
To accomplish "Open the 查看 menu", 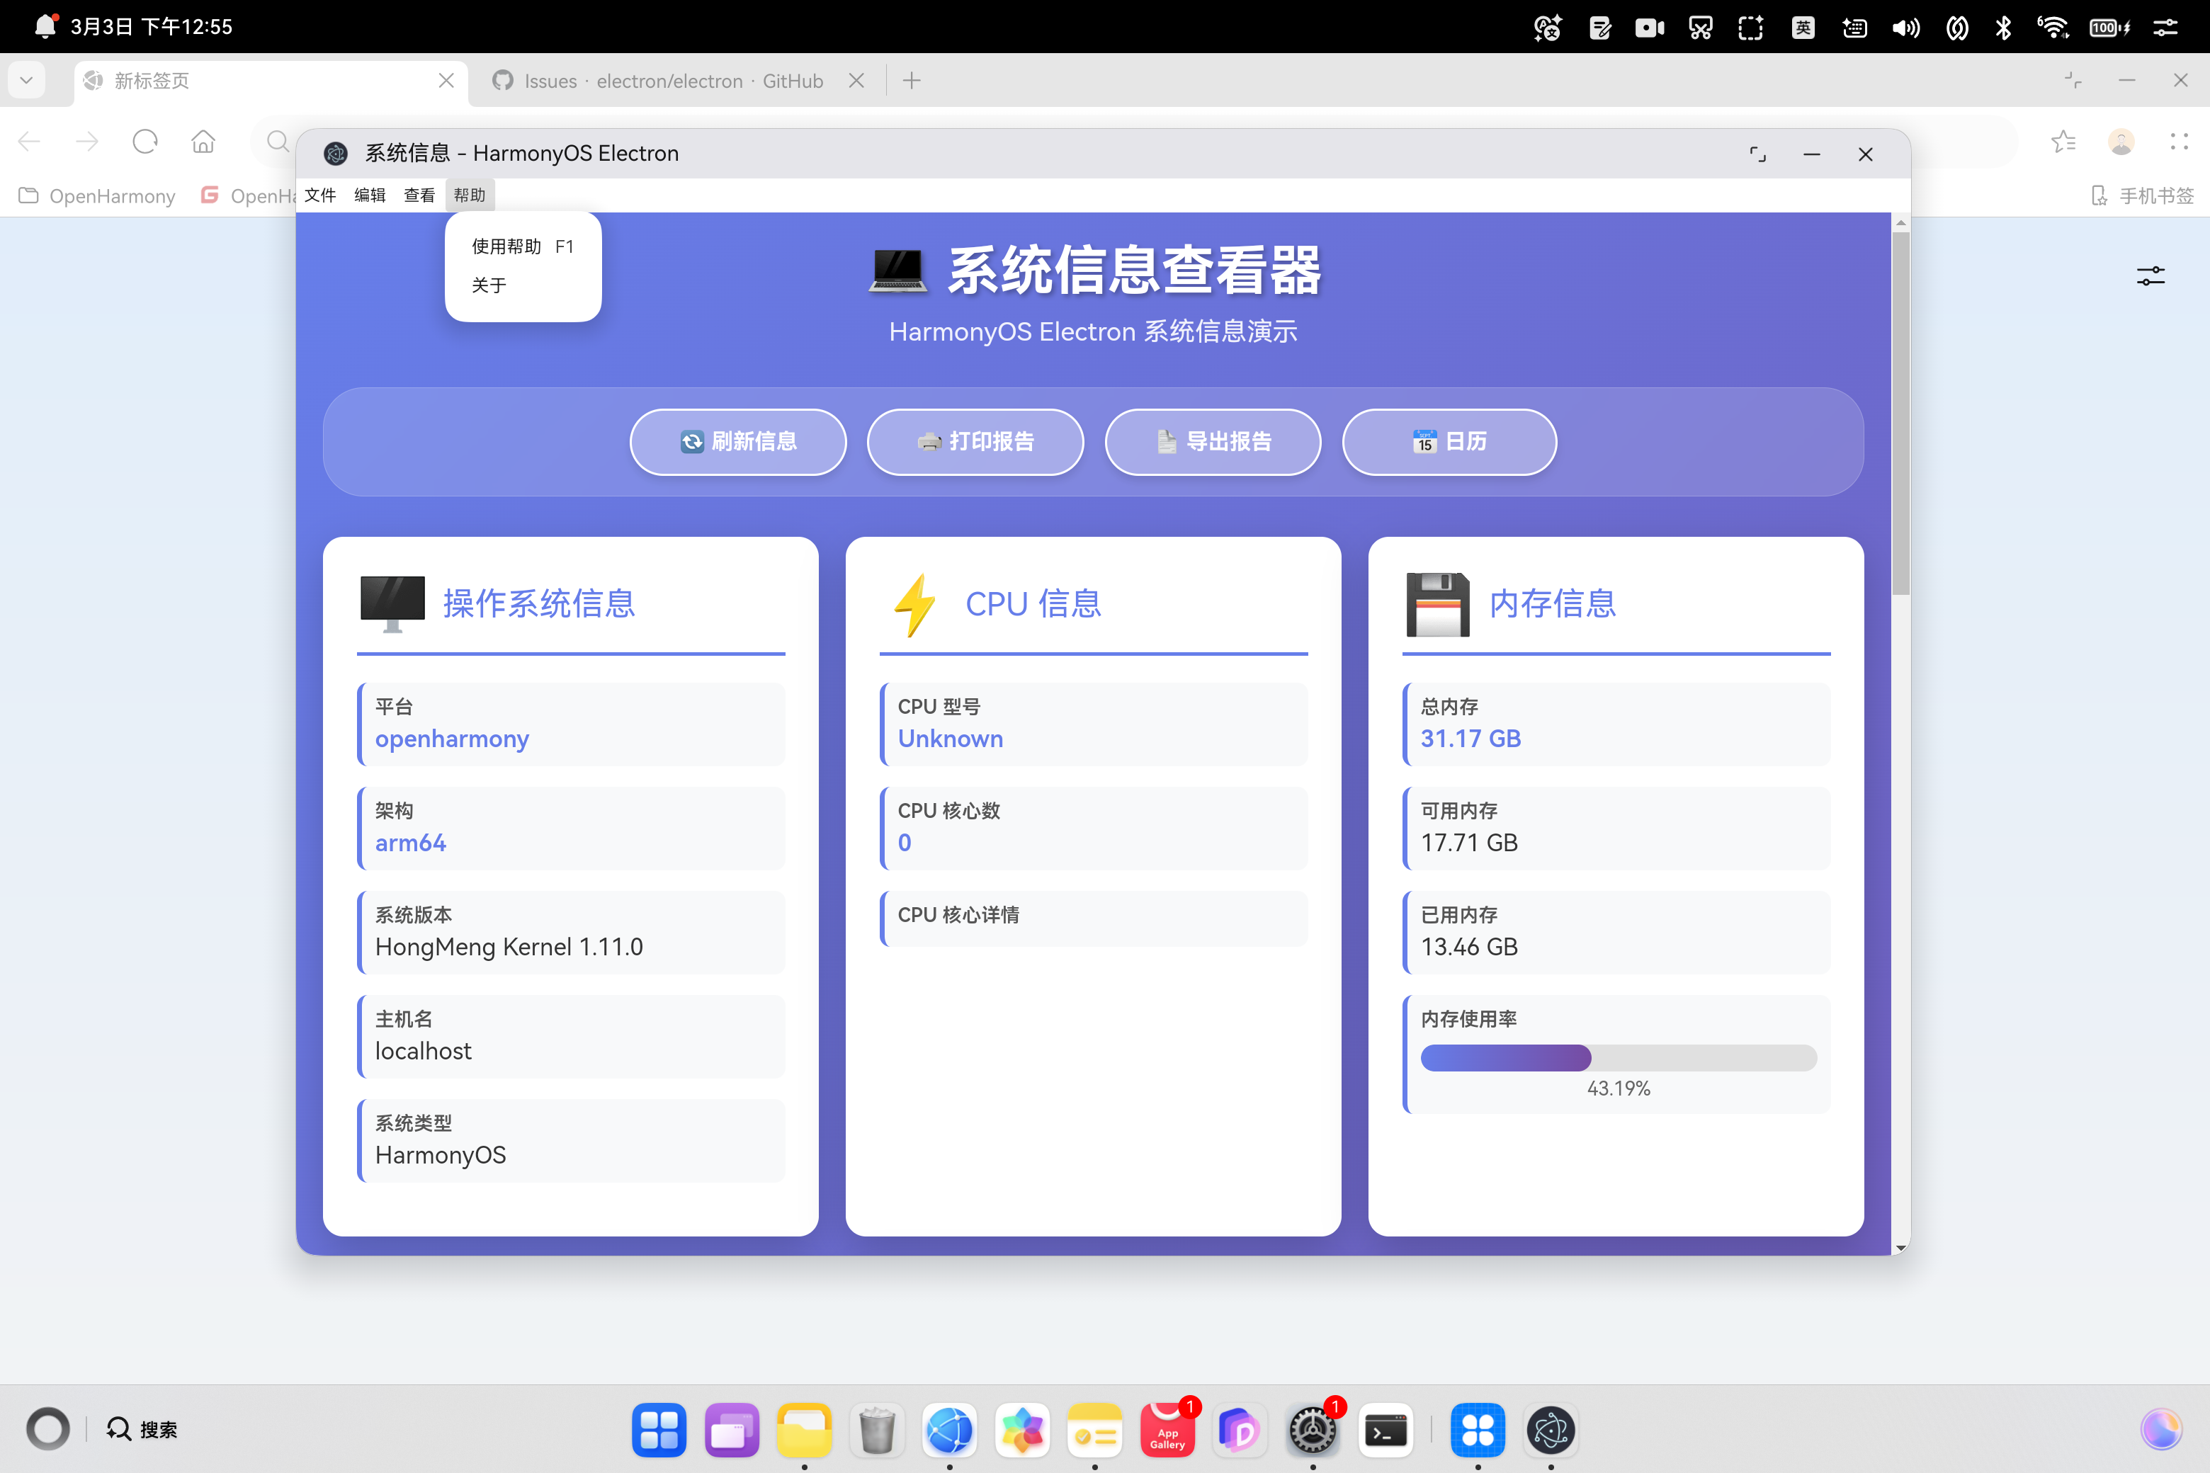I will 419,195.
